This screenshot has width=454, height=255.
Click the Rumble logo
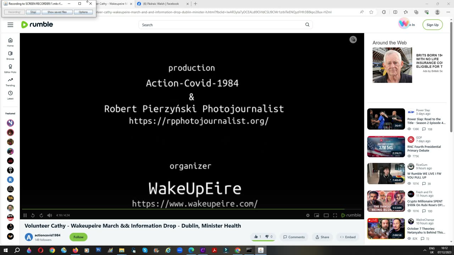pos(37,24)
